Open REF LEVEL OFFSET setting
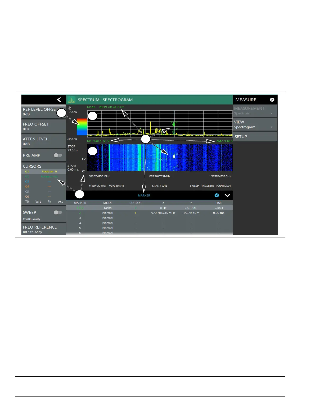Screen dimensions: 315x419 pos(43,112)
